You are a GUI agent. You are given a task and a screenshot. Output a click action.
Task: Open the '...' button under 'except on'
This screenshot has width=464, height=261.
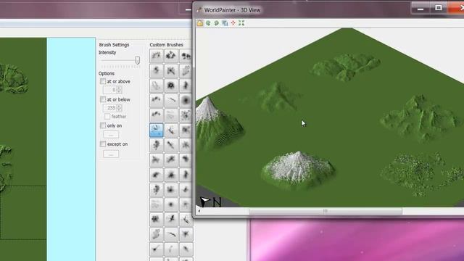111,154
